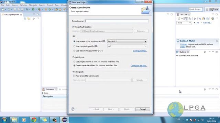Screen dimensions: 220x123
Task: Open the File menu
Action: 2,5
